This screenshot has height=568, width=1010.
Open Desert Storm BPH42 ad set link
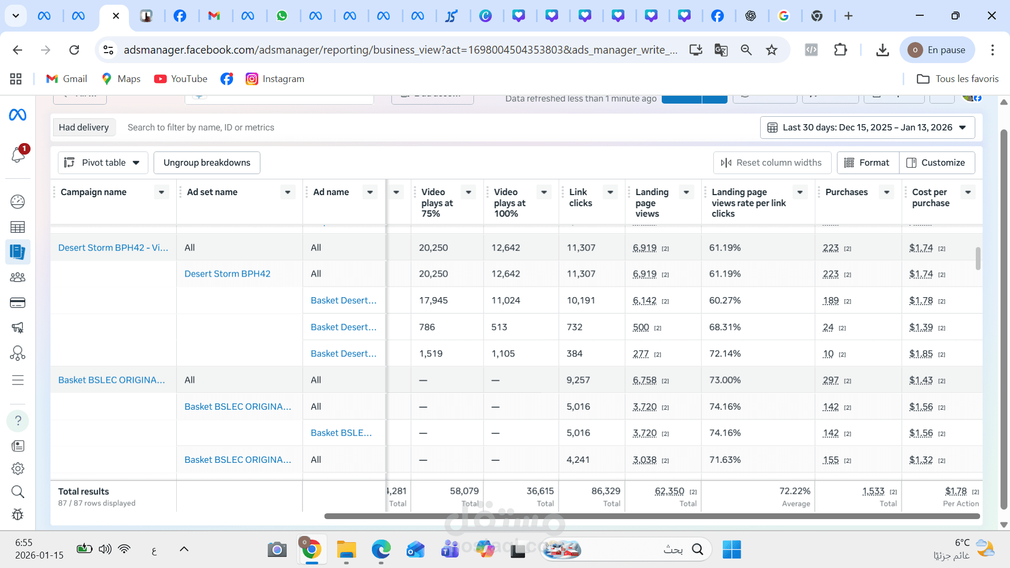coord(227,273)
